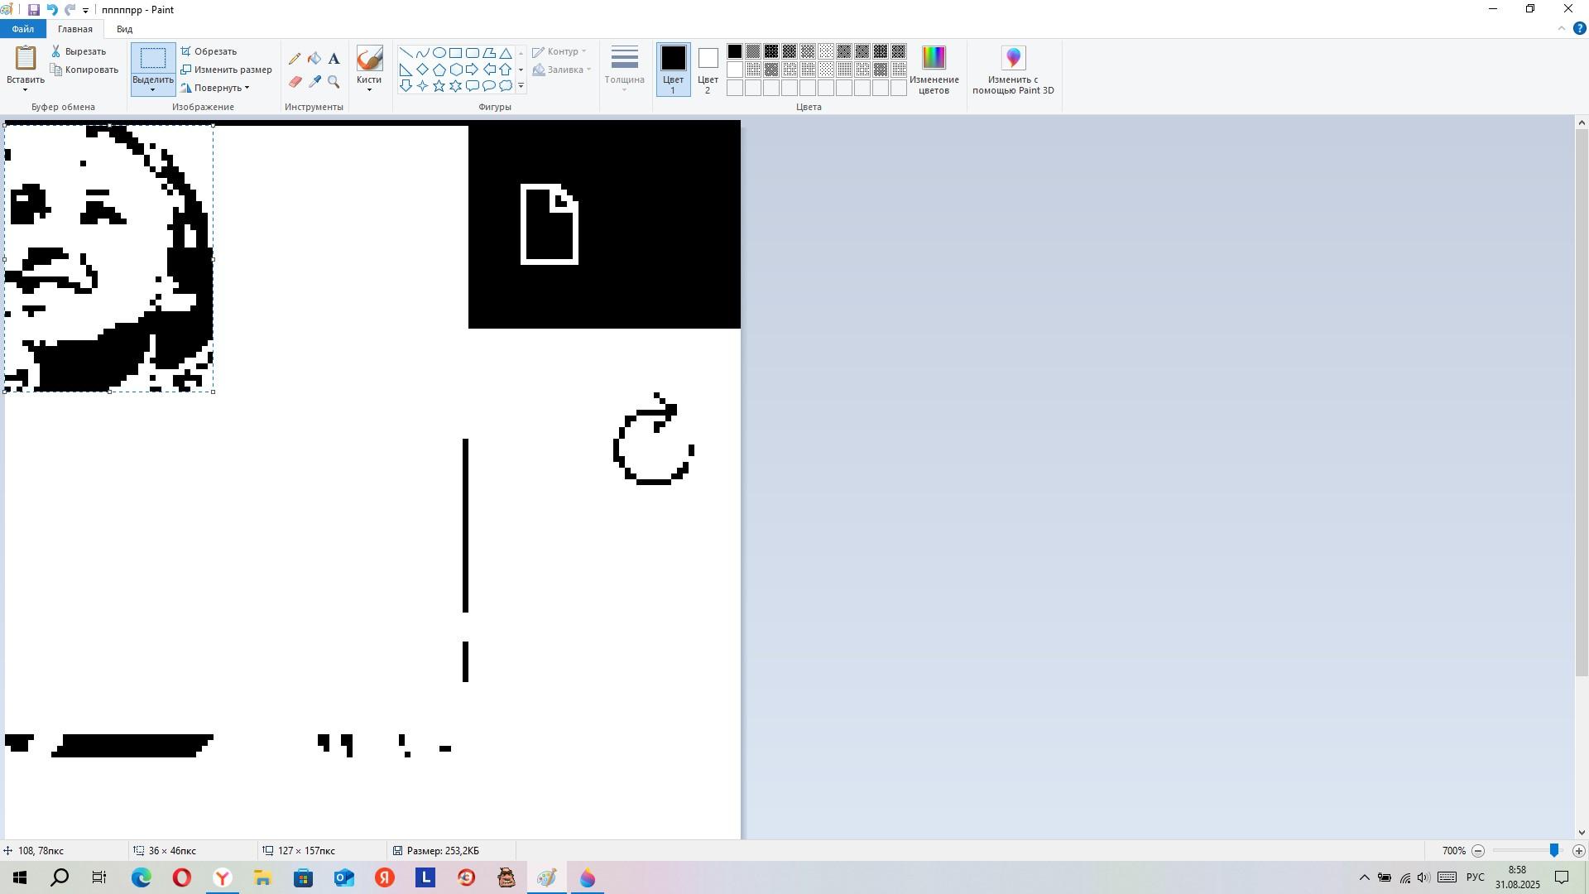The width and height of the screenshot is (1589, 894).
Task: Click the zoom in plus button
Action: pyautogui.click(x=1578, y=851)
